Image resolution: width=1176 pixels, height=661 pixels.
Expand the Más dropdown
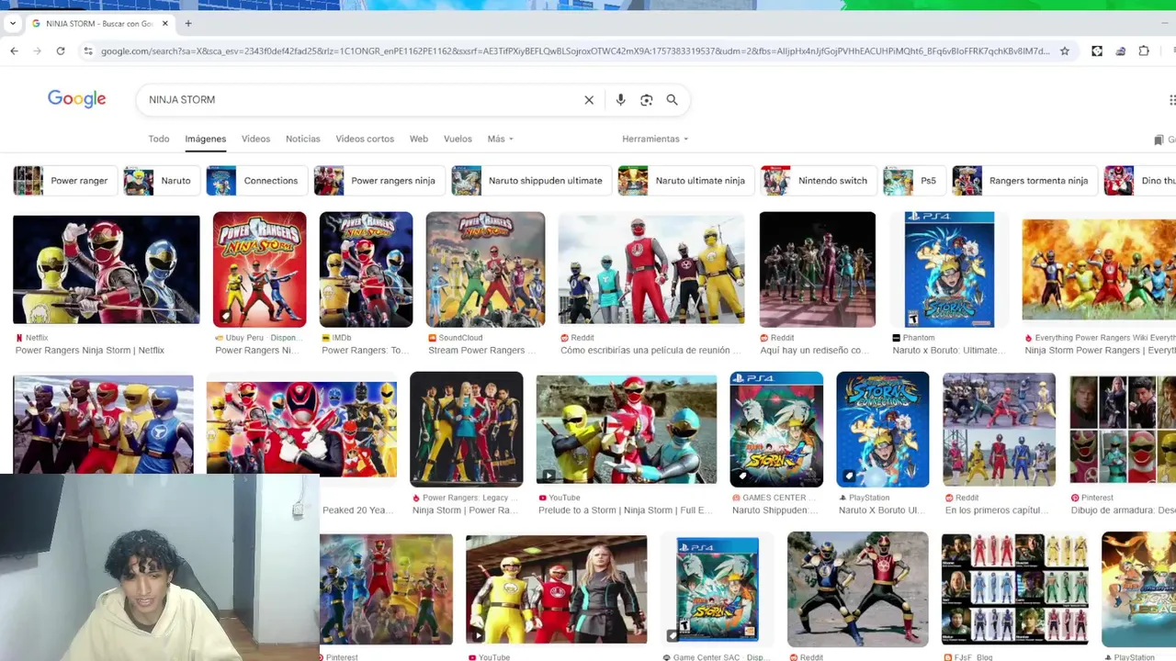[x=501, y=139]
